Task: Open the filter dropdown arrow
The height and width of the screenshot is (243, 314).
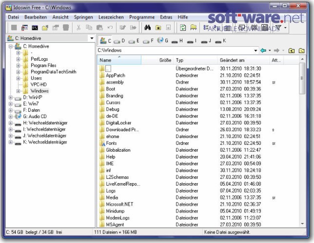Action: coord(286,28)
